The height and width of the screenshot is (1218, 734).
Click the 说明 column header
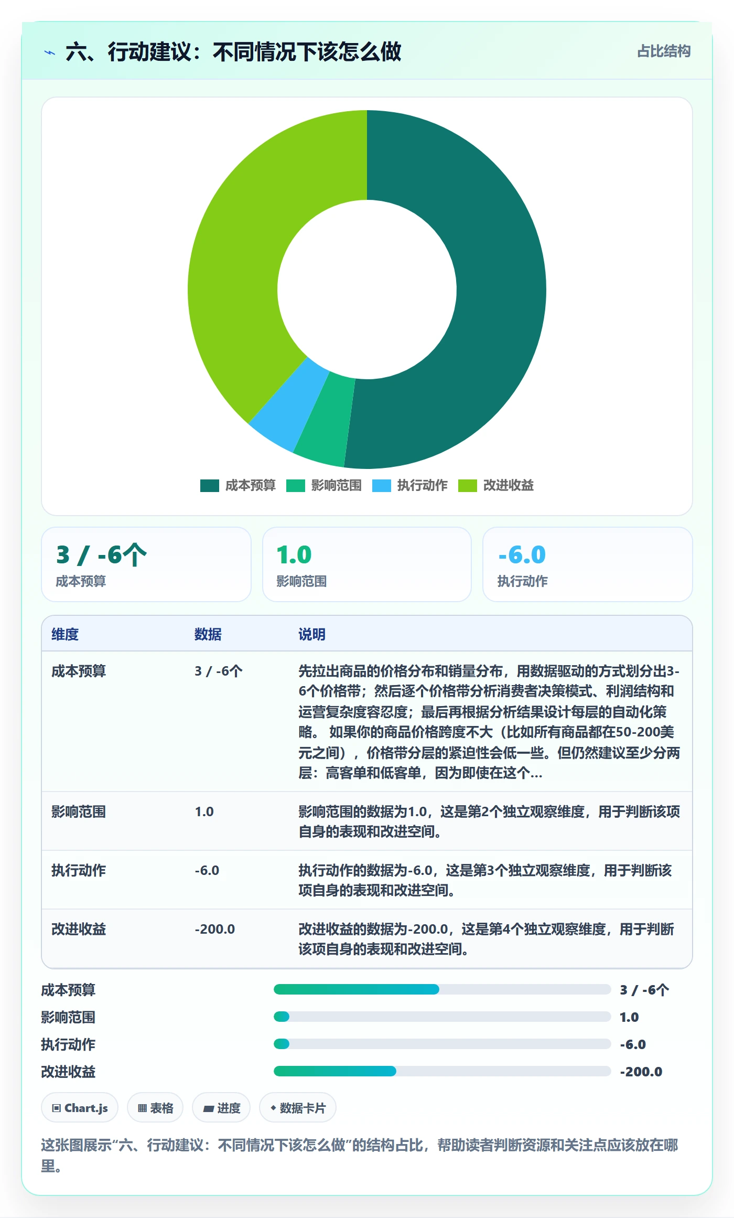312,634
